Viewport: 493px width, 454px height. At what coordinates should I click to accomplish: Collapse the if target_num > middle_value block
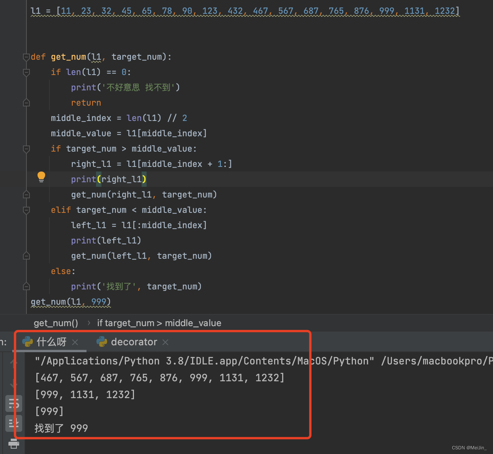pos(26,149)
